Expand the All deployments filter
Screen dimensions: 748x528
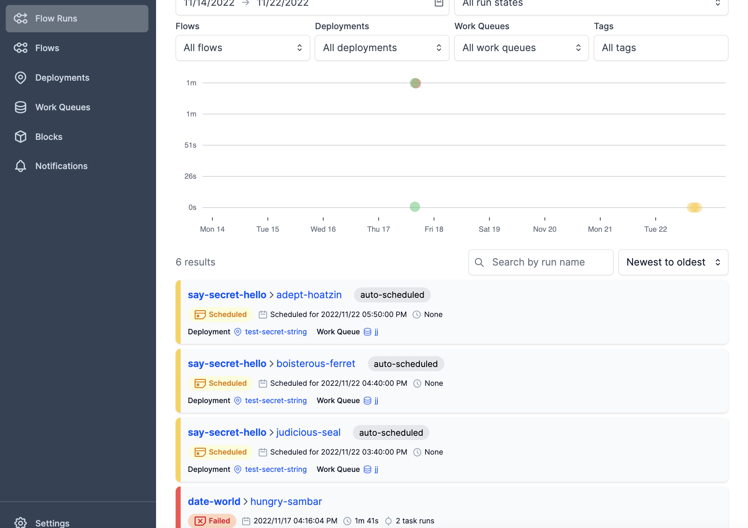(x=381, y=48)
